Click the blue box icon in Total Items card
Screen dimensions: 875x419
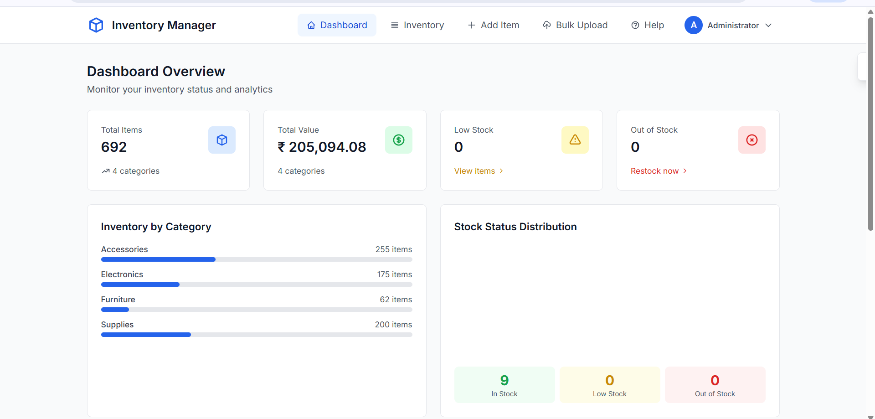(222, 140)
